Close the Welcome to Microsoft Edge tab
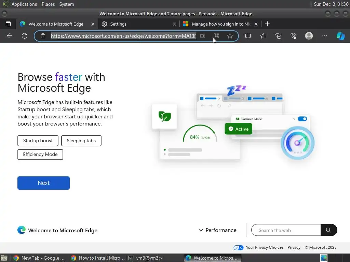The image size is (350, 262). pyautogui.click(x=93, y=24)
